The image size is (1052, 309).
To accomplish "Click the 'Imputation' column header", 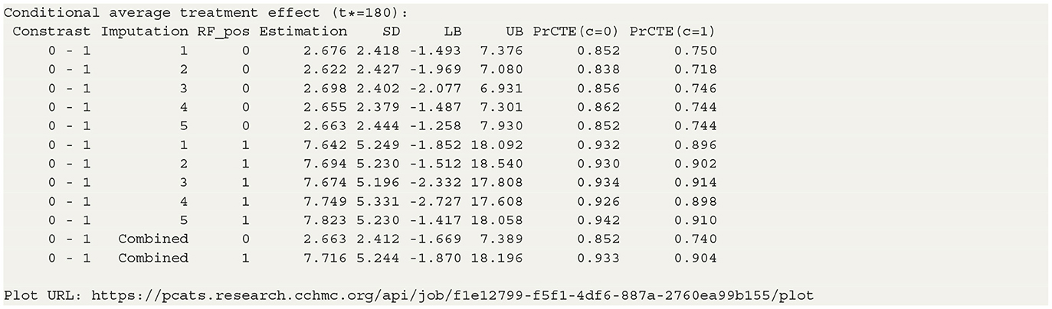I will click(x=144, y=32).
